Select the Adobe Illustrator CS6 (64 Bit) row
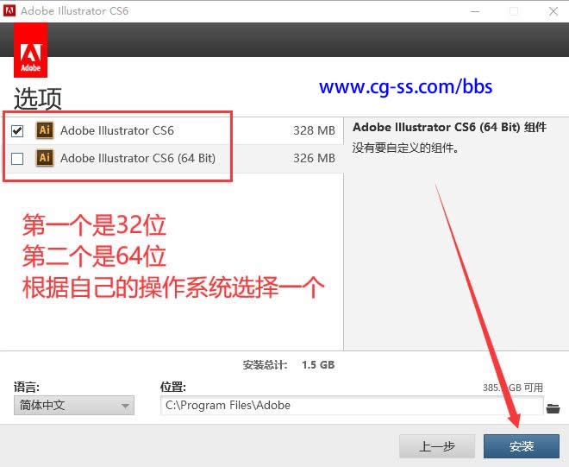The width and height of the screenshot is (569, 467). click(172, 159)
